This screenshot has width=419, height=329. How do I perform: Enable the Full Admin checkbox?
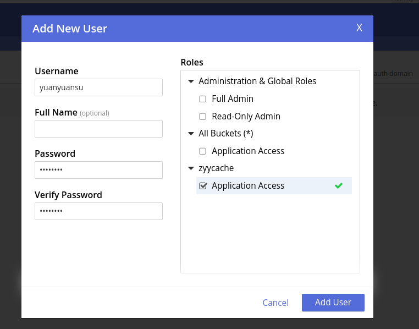[202, 99]
